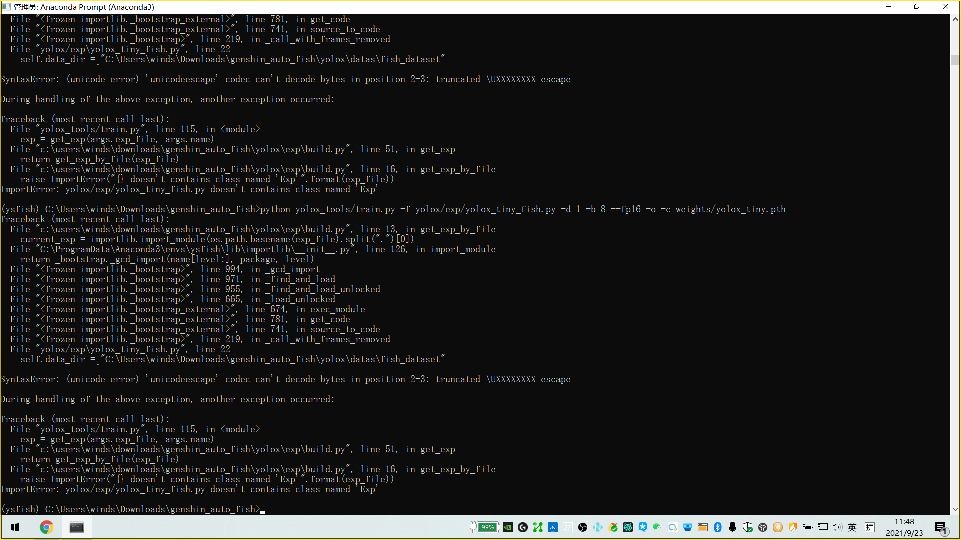
Task: Click the 'return _bootstrap._gcd_import' line
Action: pyautogui.click(x=167, y=259)
